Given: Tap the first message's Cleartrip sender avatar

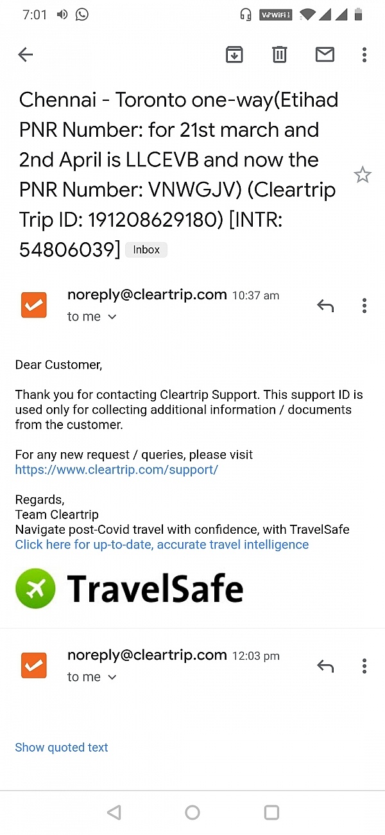Looking at the screenshot, I should (34, 305).
